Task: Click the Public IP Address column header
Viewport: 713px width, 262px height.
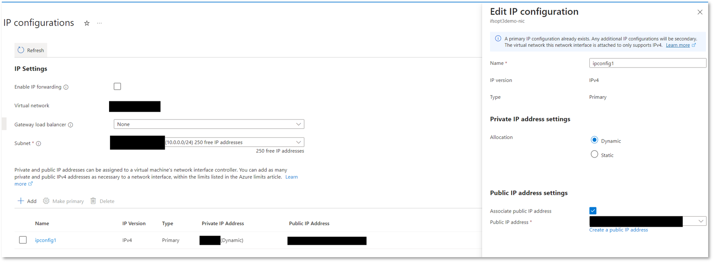Action: (x=309, y=224)
